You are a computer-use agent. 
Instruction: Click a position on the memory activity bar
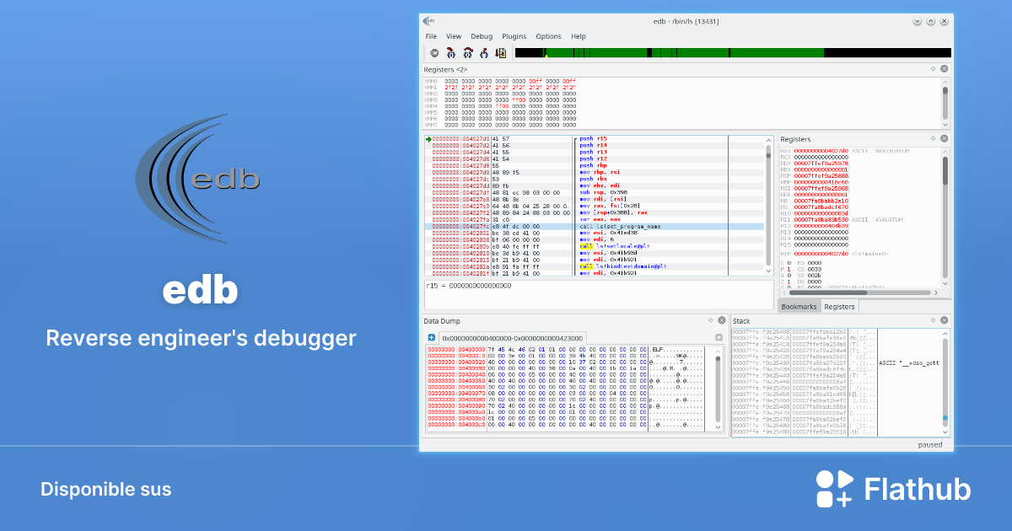pos(675,52)
